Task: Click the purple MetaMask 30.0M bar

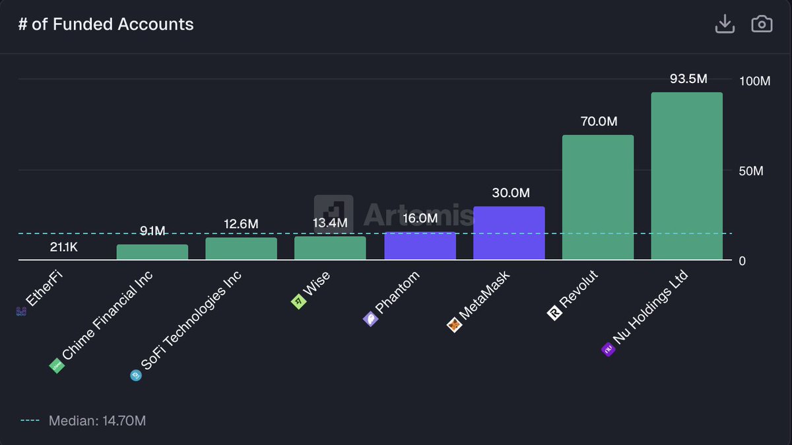Action: click(x=509, y=233)
